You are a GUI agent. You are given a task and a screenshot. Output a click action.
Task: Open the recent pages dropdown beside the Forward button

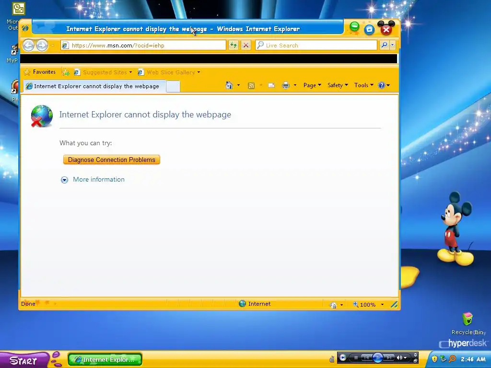[52, 46]
